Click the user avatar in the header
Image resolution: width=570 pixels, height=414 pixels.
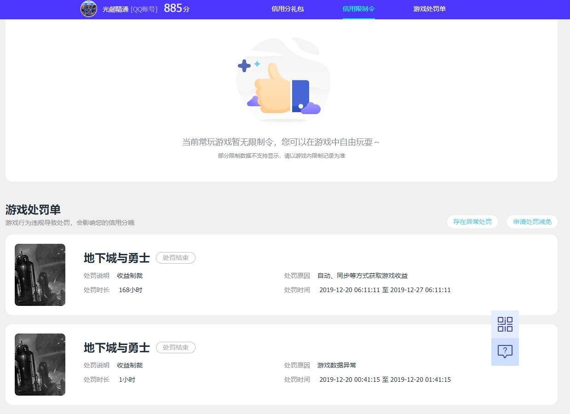coord(89,9)
